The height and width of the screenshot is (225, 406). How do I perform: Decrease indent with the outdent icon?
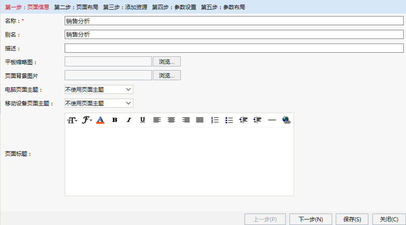click(x=243, y=120)
